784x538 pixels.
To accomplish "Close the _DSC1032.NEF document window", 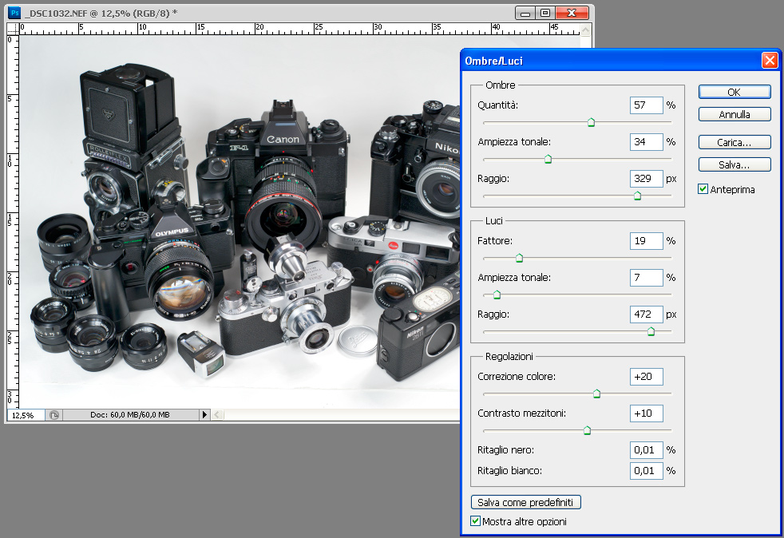I will (572, 13).
